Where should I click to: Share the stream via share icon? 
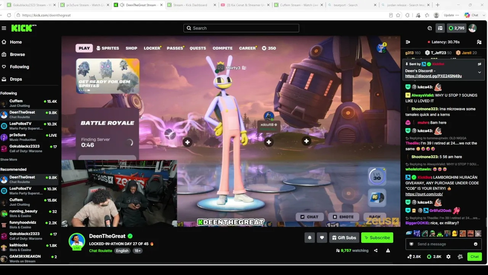376,251
